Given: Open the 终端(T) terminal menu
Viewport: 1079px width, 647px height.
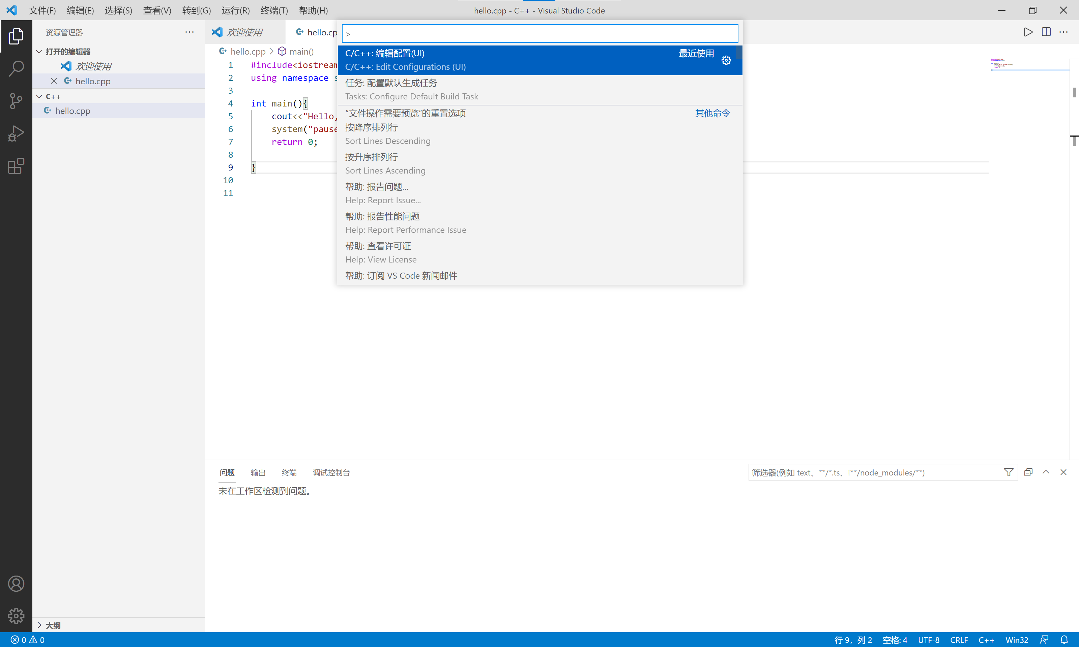Looking at the screenshot, I should [274, 10].
